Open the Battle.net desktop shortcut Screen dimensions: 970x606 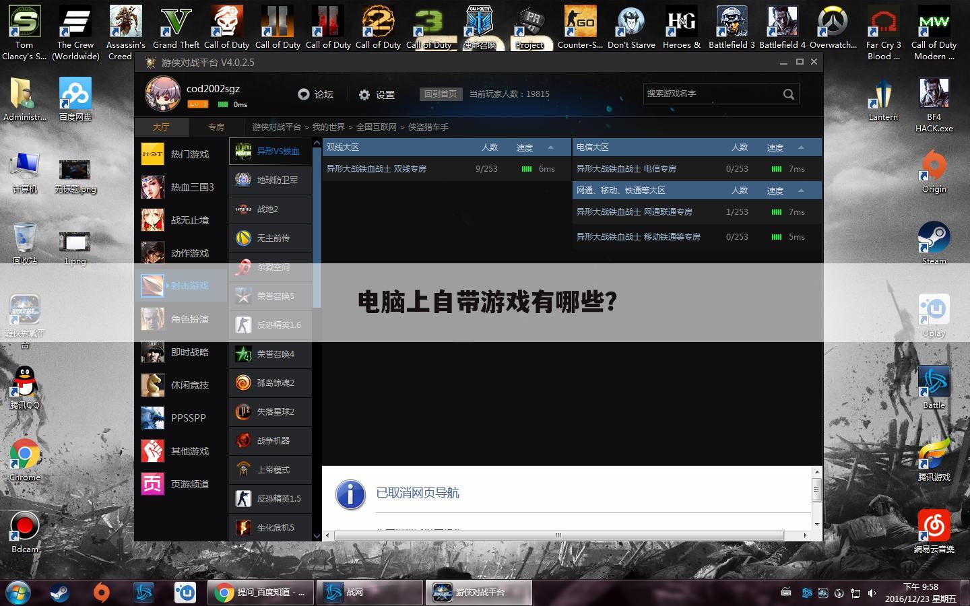click(934, 388)
